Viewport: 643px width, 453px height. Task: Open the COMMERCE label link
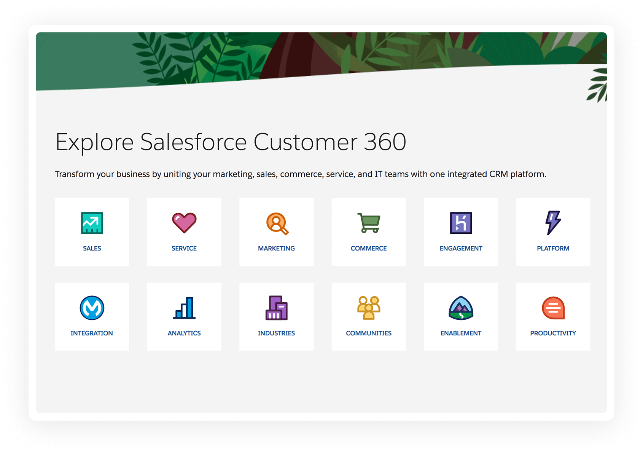click(x=369, y=248)
